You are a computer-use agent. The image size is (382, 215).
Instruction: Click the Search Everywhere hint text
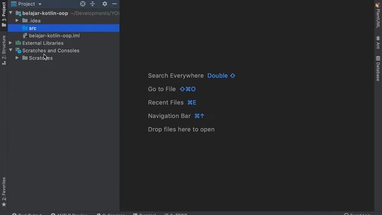click(175, 76)
